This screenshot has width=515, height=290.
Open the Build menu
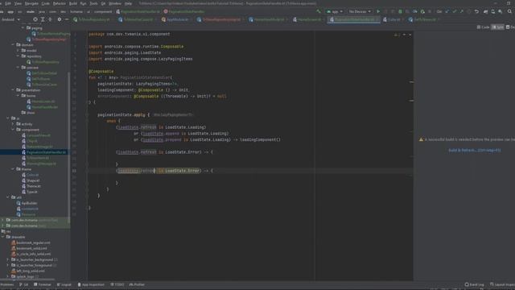[x=73, y=3]
